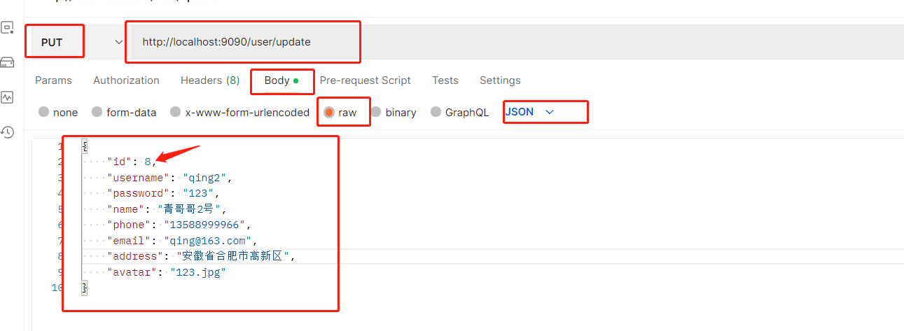This screenshot has width=904, height=331.
Task: Switch to the Body tab
Action: [281, 80]
